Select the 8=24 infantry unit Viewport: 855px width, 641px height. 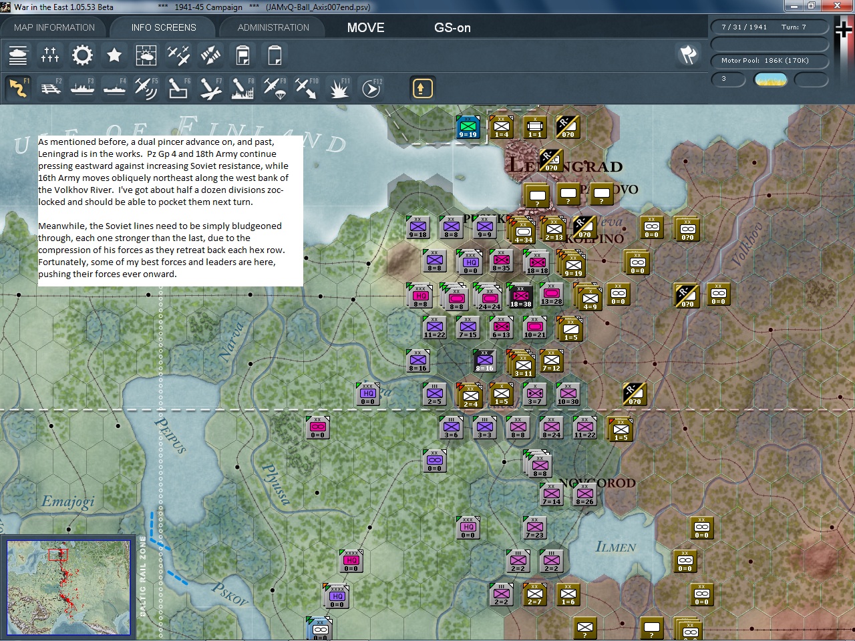pyautogui.click(x=551, y=427)
